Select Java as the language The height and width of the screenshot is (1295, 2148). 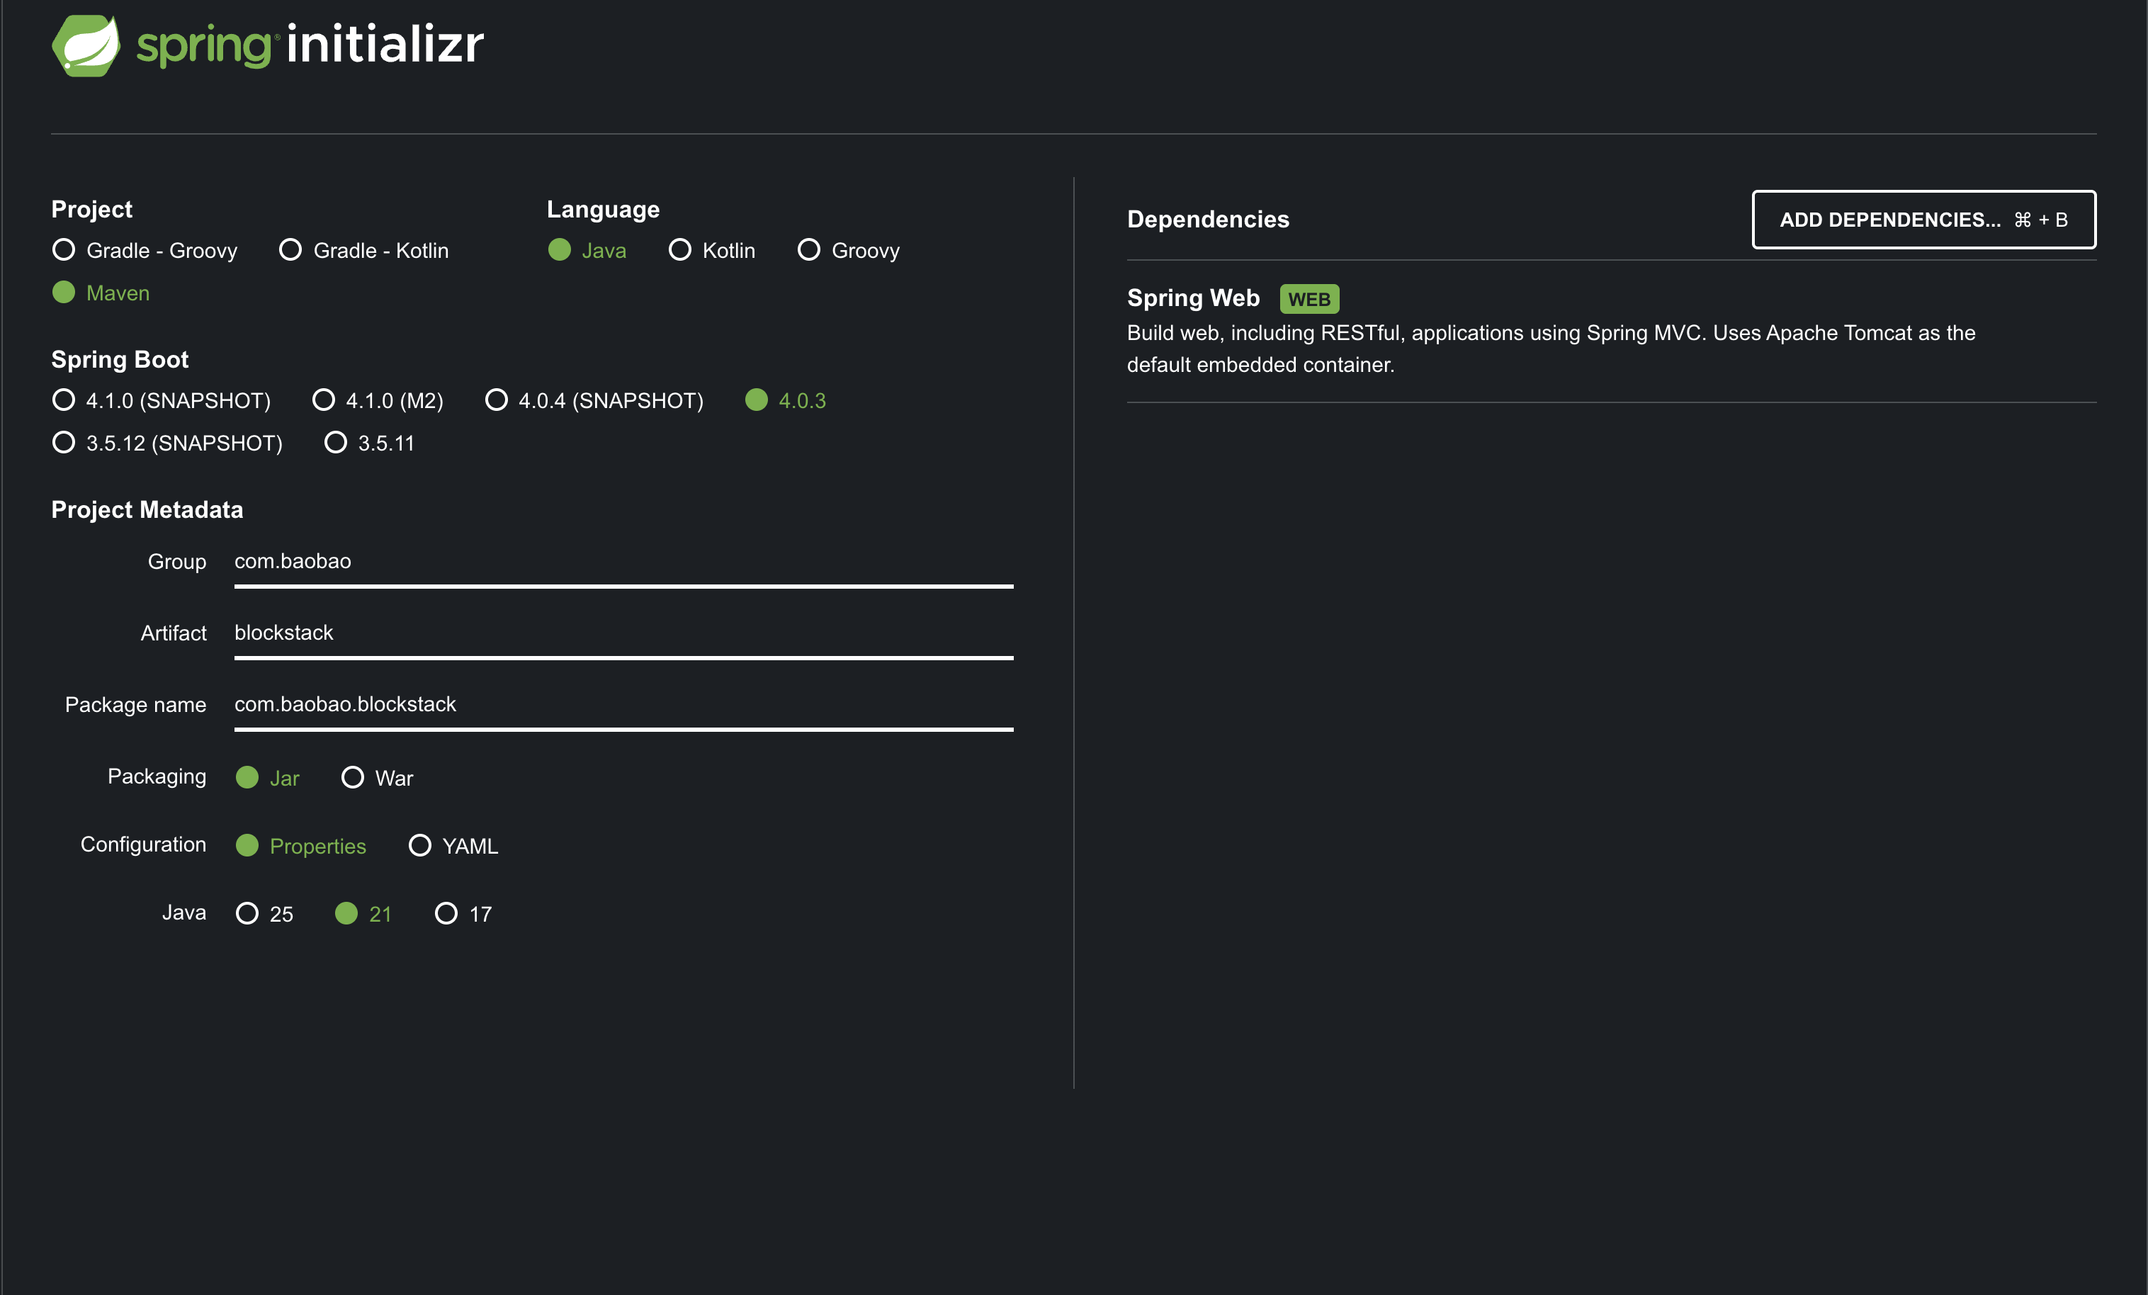[587, 250]
